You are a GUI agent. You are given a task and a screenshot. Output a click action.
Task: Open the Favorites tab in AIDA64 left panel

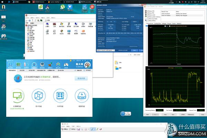point(32,23)
